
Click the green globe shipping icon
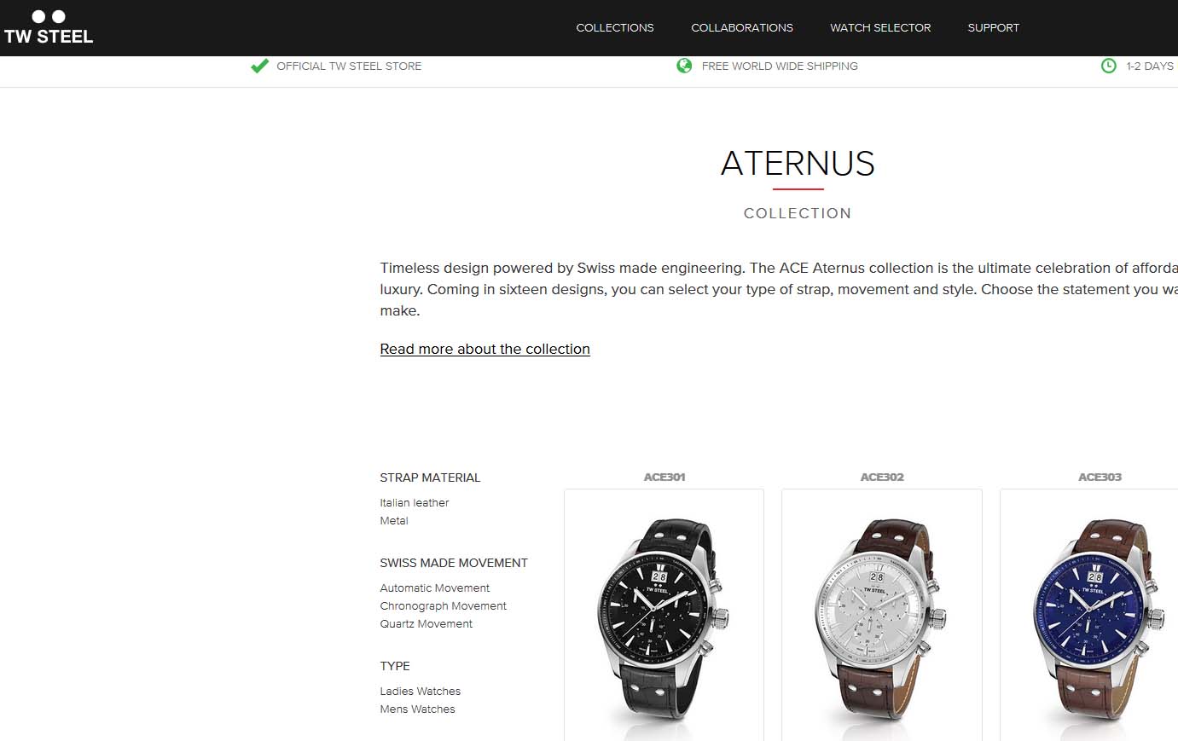point(684,66)
